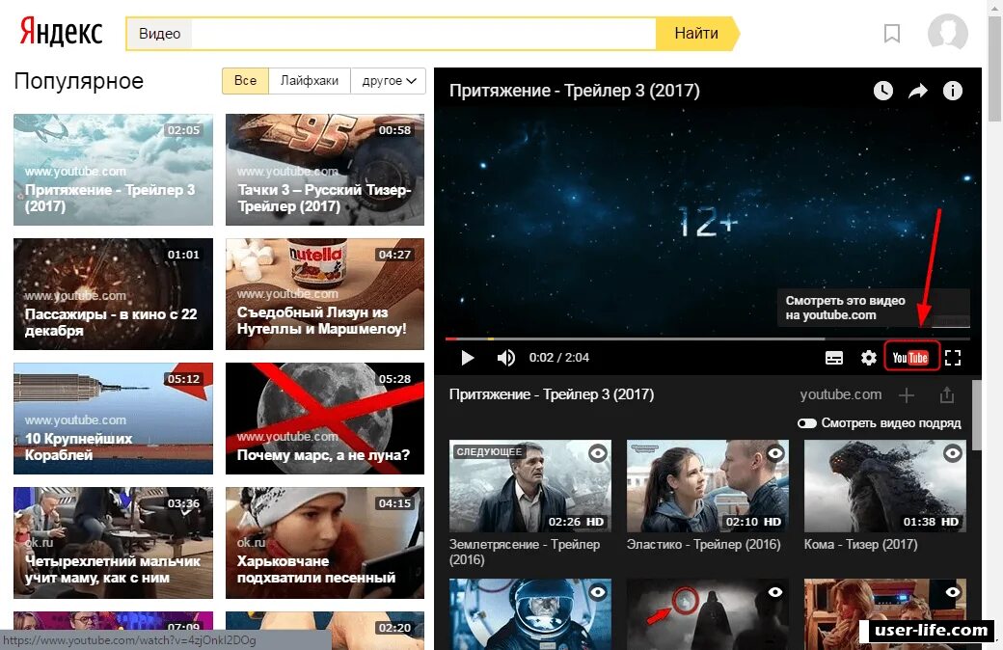Toggle eye icon on Кома thumbnail

(x=953, y=453)
